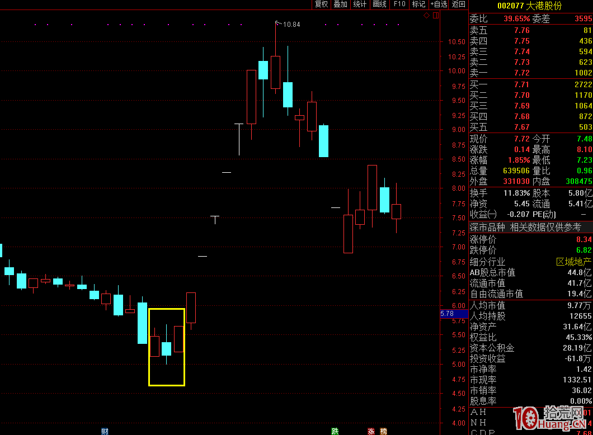Click the 资本公积金 value 28.19亿
Image resolution: width=593 pixels, height=435 pixels.
point(577,348)
